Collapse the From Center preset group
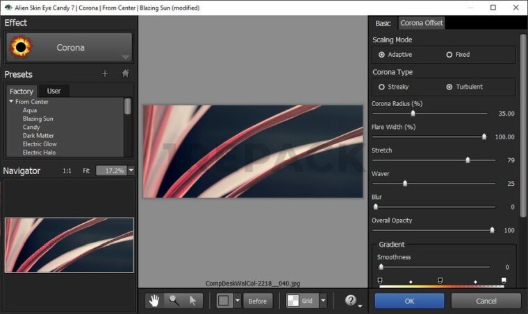Viewport: 528px width, 314px height. (x=12, y=102)
